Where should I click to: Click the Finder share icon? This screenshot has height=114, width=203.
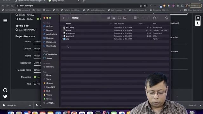click(x=143, y=18)
